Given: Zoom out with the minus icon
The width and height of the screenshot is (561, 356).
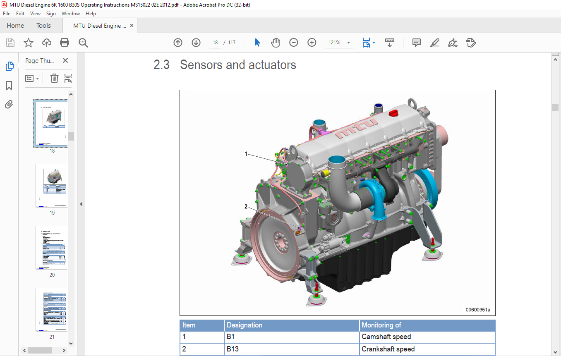Looking at the screenshot, I should click(x=294, y=43).
